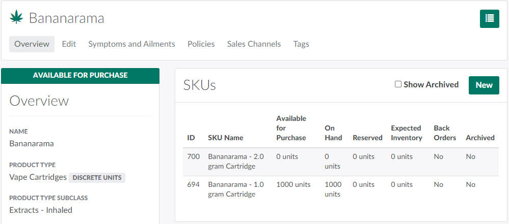Enable the Show Archived checkbox
The image size is (509, 224).
click(398, 84)
